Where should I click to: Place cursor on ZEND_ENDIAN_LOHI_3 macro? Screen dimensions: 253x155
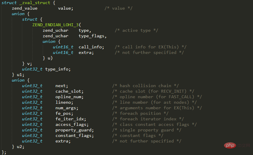coord(56,25)
